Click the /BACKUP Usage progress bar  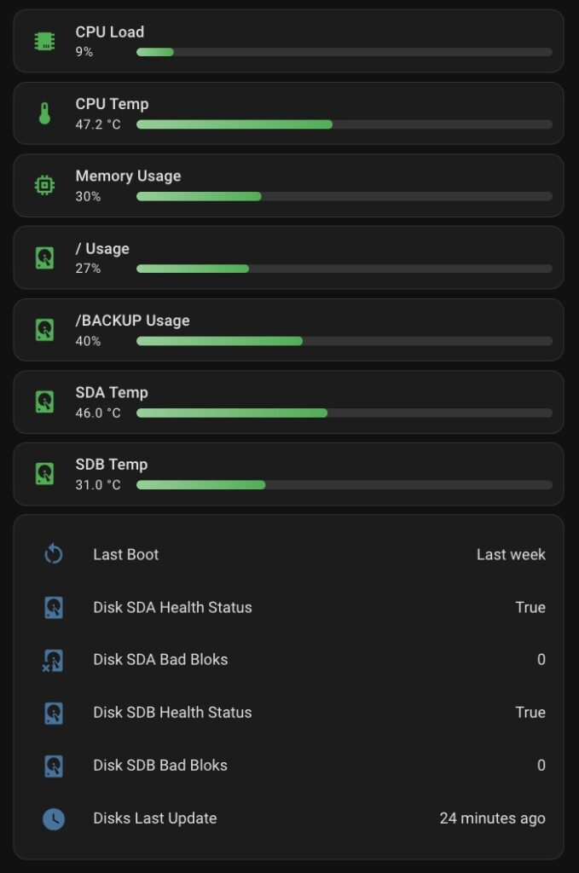point(344,341)
